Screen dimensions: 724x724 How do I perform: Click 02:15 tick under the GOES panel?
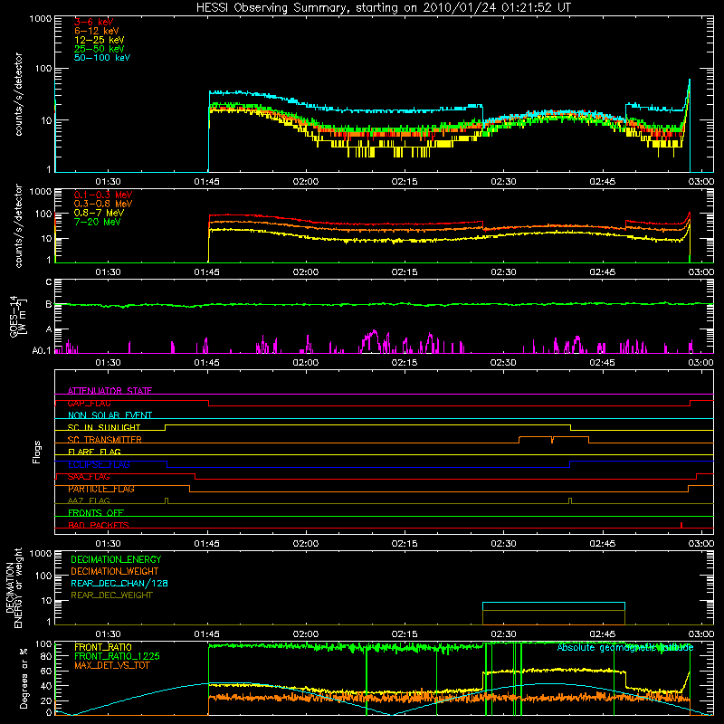click(405, 363)
